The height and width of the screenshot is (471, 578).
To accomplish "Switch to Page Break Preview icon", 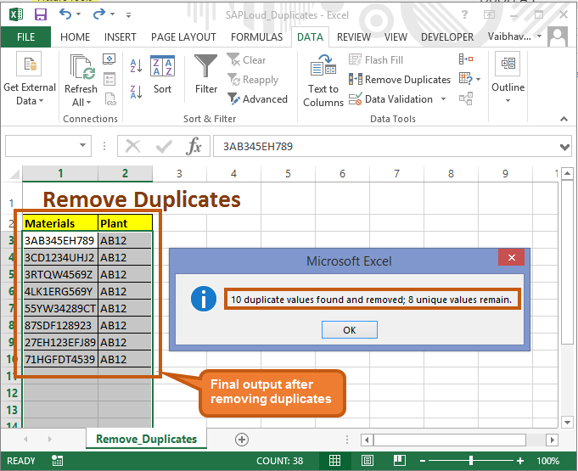I will tap(400, 460).
